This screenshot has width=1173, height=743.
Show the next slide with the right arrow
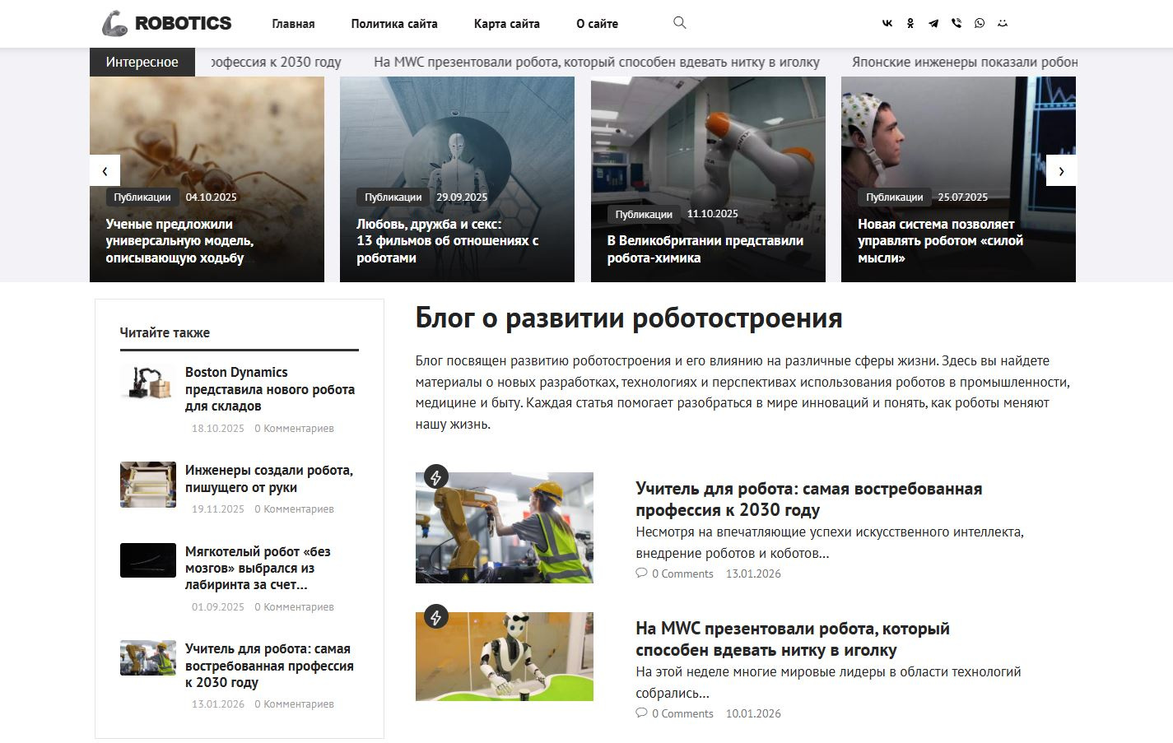tap(1061, 170)
